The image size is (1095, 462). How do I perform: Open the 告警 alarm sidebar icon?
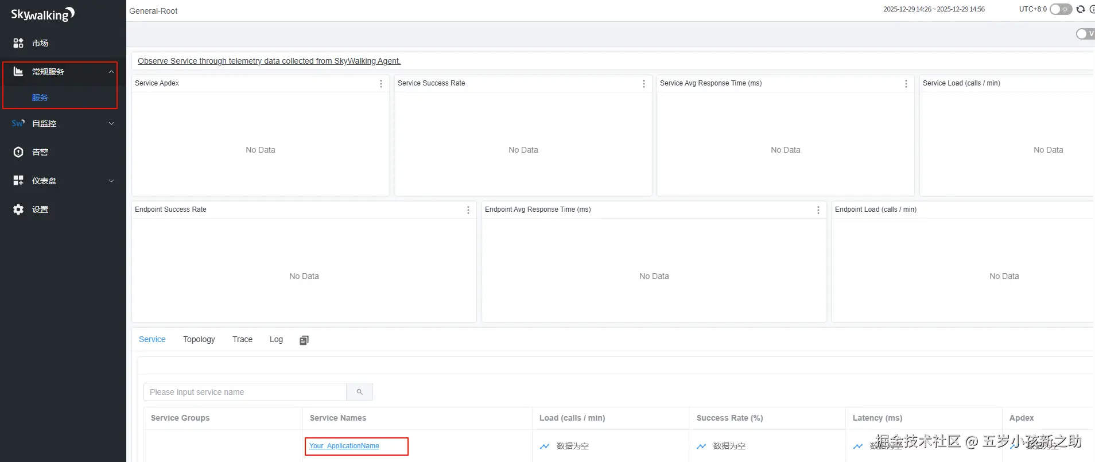19,152
